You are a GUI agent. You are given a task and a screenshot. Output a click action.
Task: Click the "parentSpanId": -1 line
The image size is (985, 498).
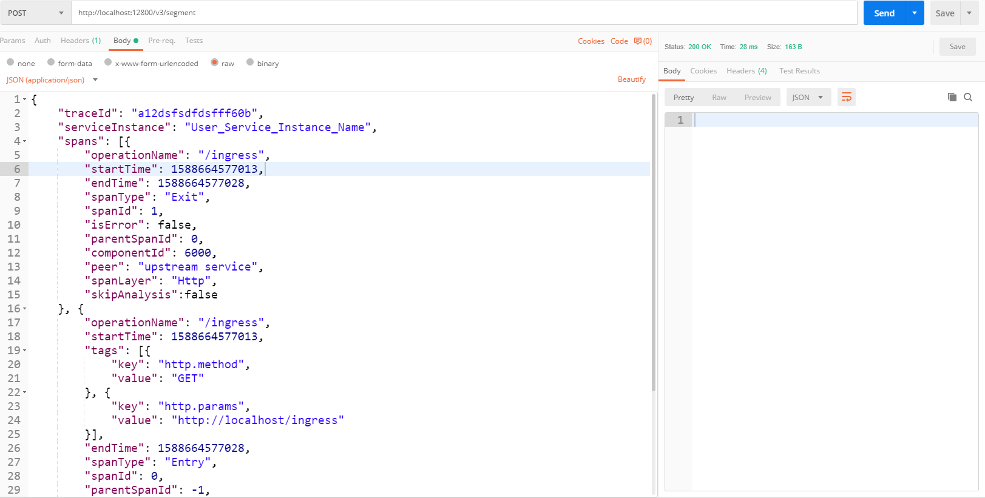147,490
